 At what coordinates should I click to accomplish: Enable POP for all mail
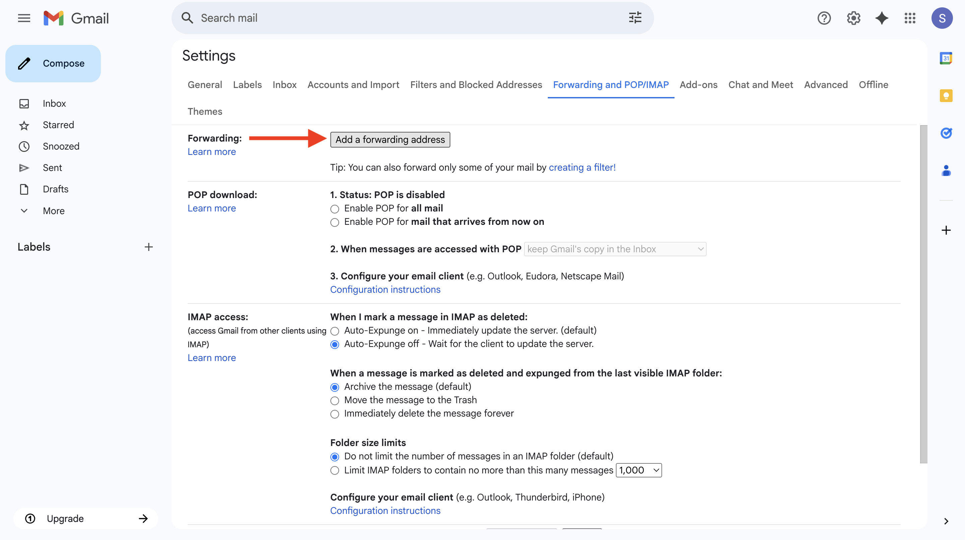point(334,209)
